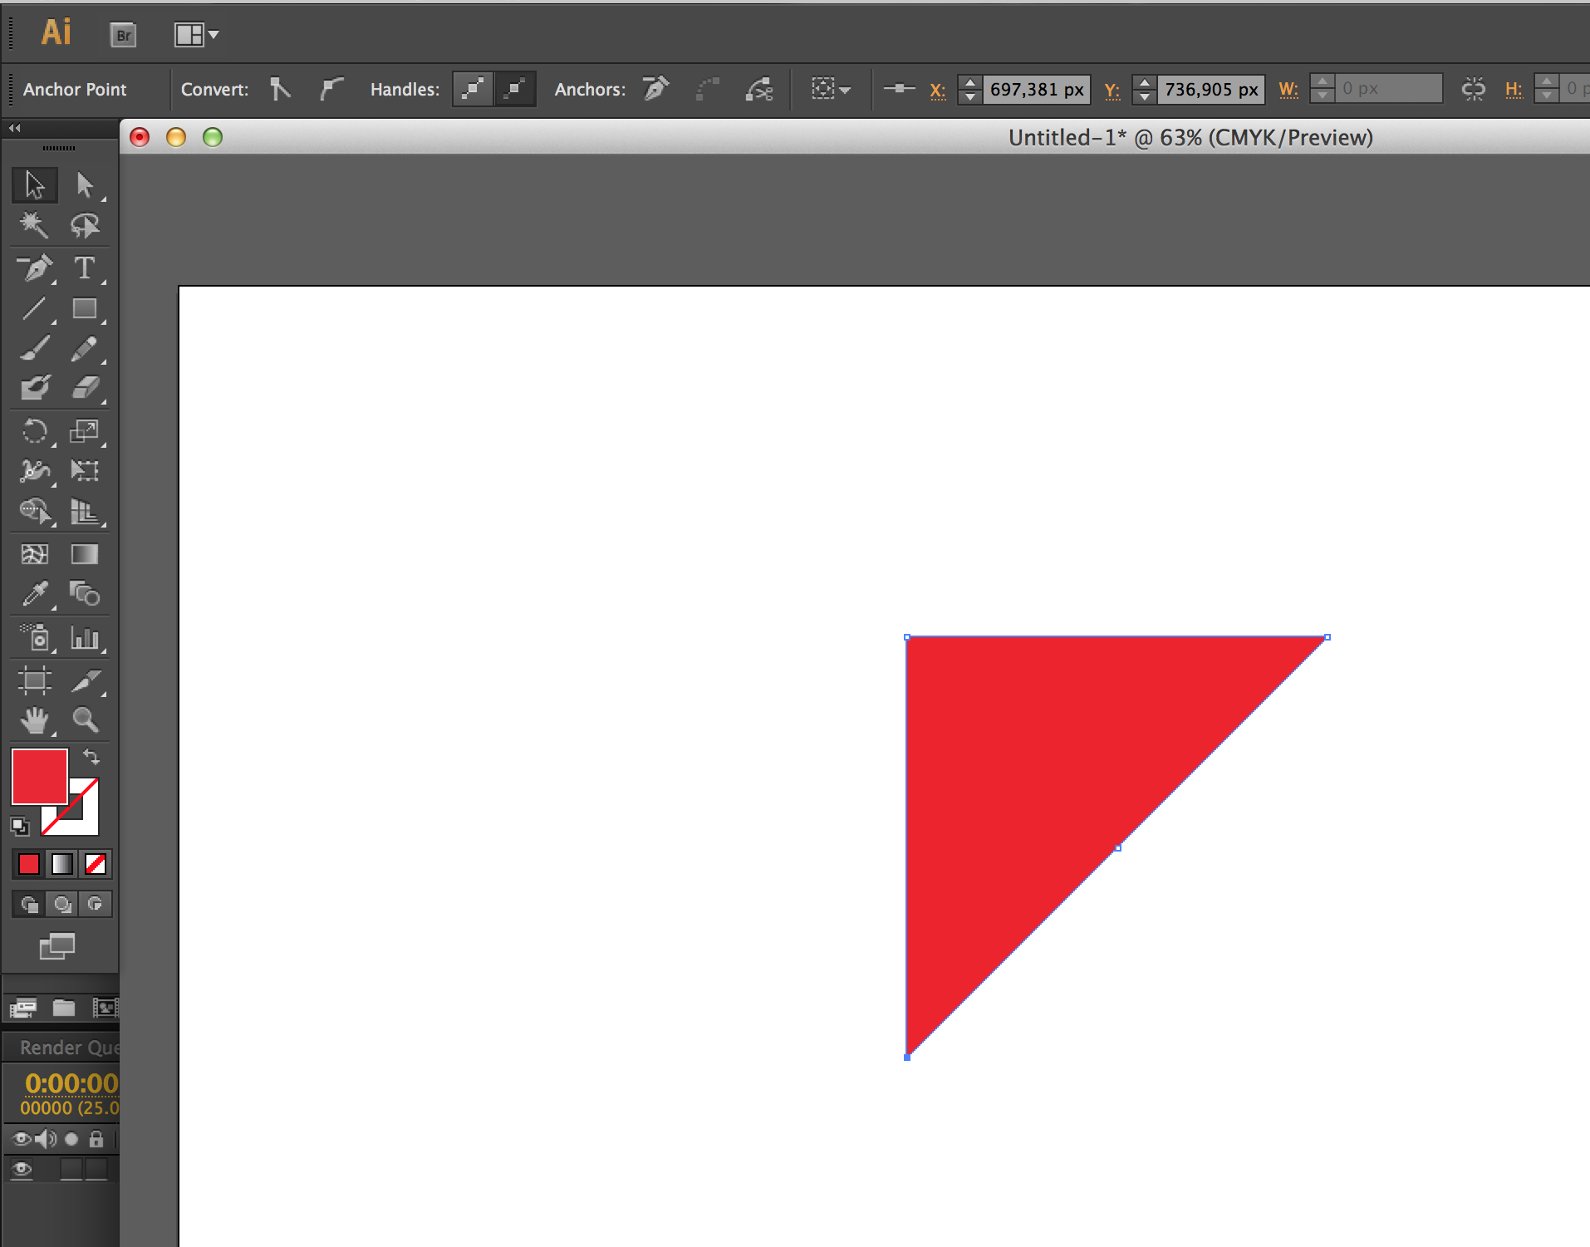
Task: Toggle Constrain Width and Height Proportions
Action: pyautogui.click(x=1473, y=88)
